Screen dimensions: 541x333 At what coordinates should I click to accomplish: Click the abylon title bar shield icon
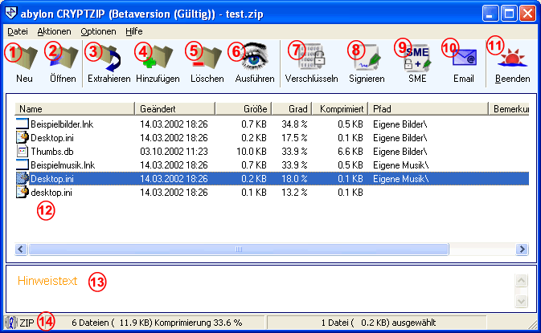[11, 13]
